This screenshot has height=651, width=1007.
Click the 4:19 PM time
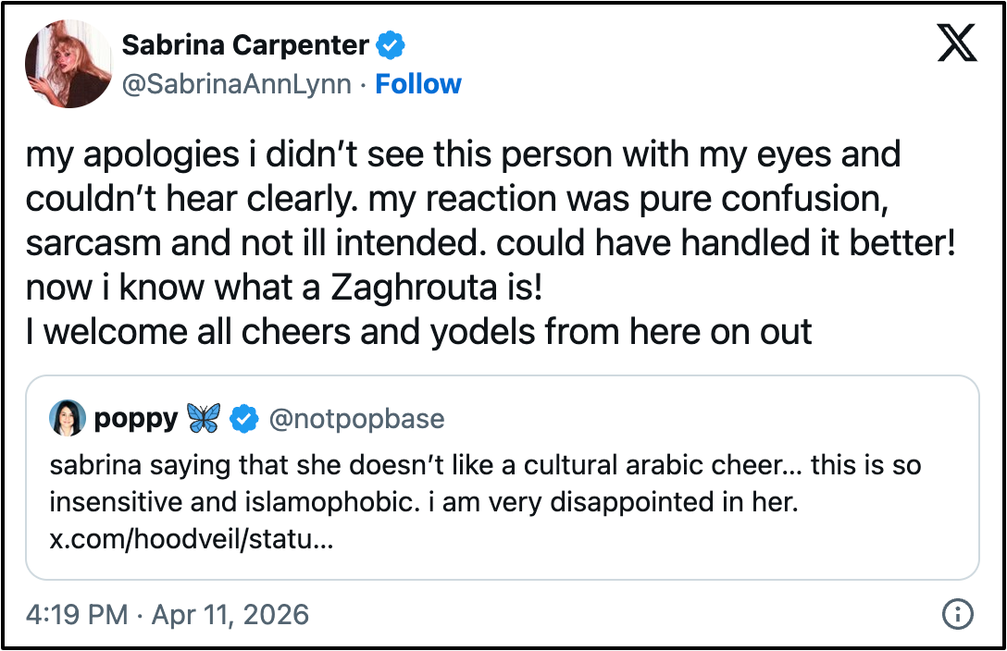77,614
